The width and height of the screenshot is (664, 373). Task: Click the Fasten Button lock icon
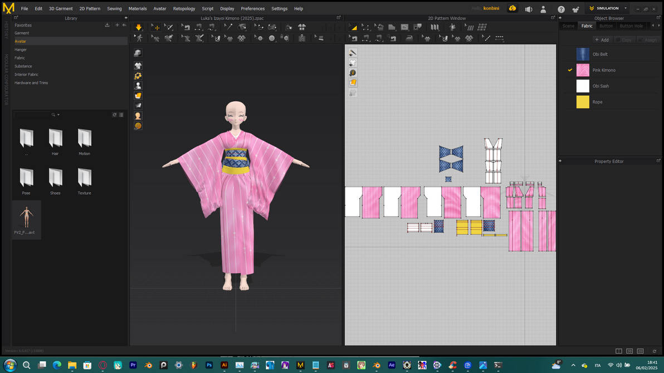click(286, 38)
